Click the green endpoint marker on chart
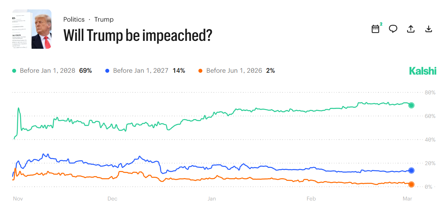This screenshot has width=444, height=206. [x=411, y=105]
